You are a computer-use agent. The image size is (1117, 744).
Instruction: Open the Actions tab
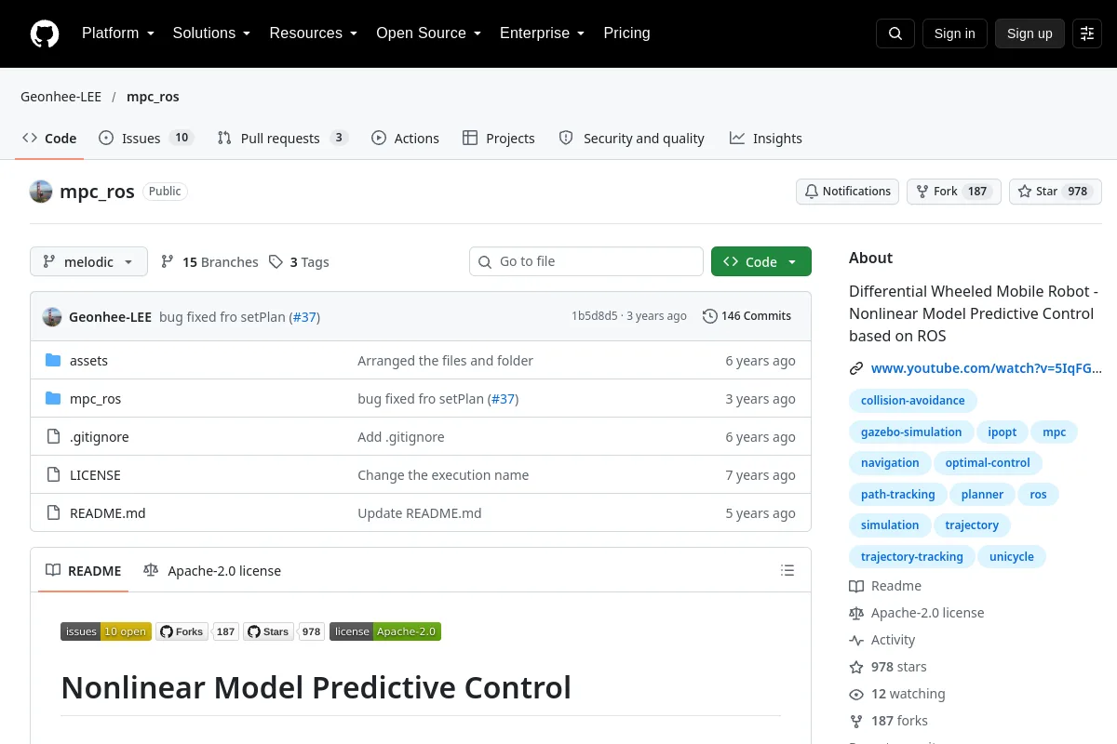(x=405, y=139)
